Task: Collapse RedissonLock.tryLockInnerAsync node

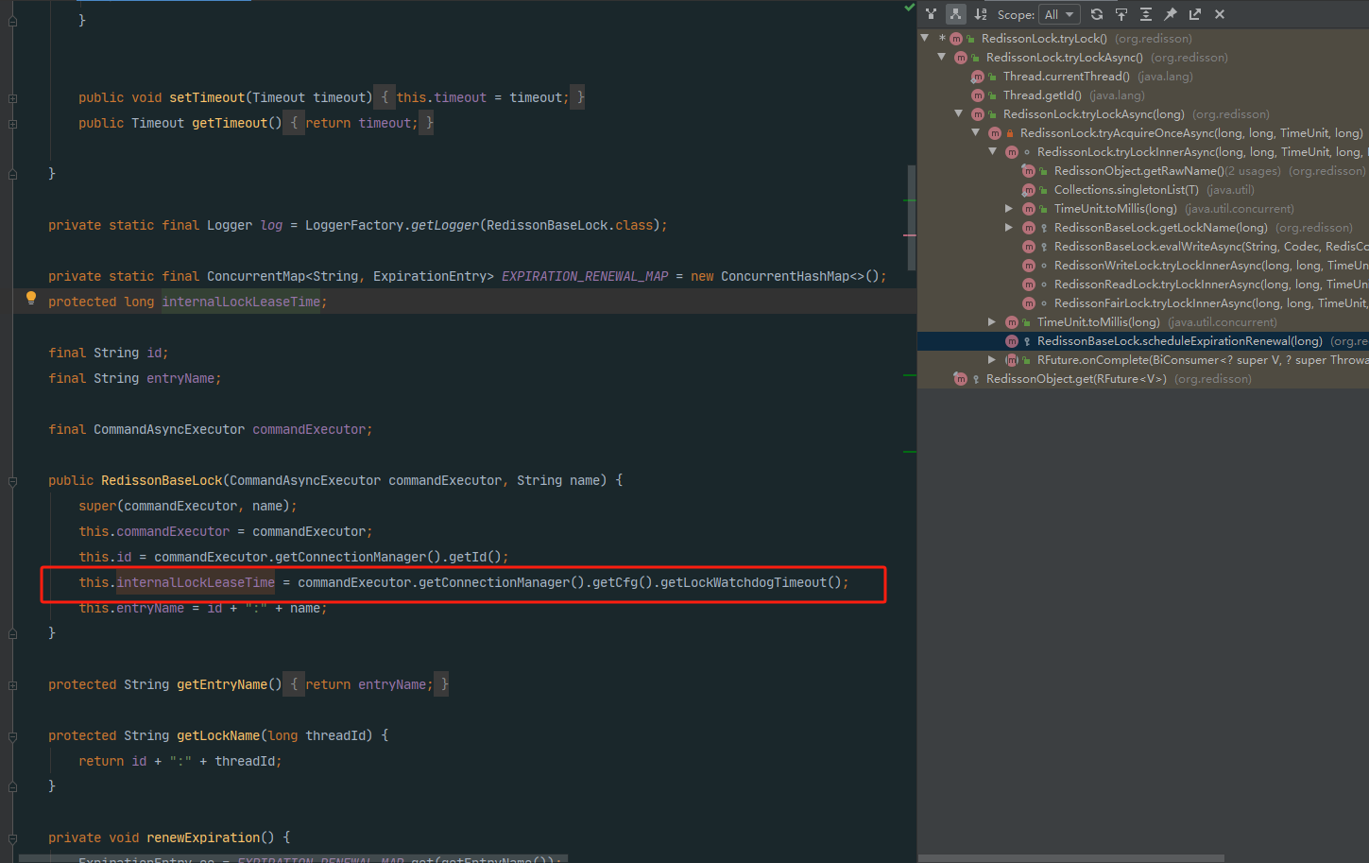Action: point(993,152)
